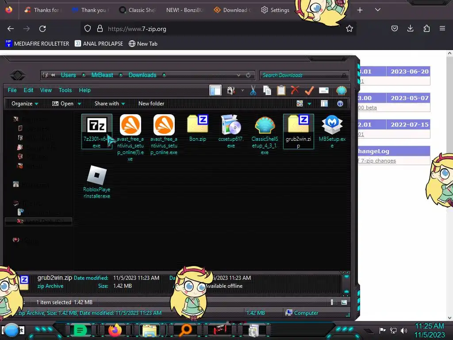Expand breadcrumb arrow after Users
This screenshot has width=453, height=340.
(x=84, y=75)
